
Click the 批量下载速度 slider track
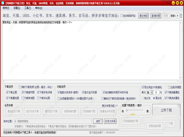pos(135,110)
